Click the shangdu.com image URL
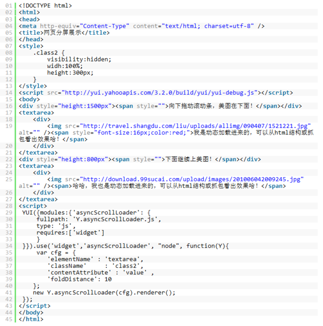 [195, 126]
